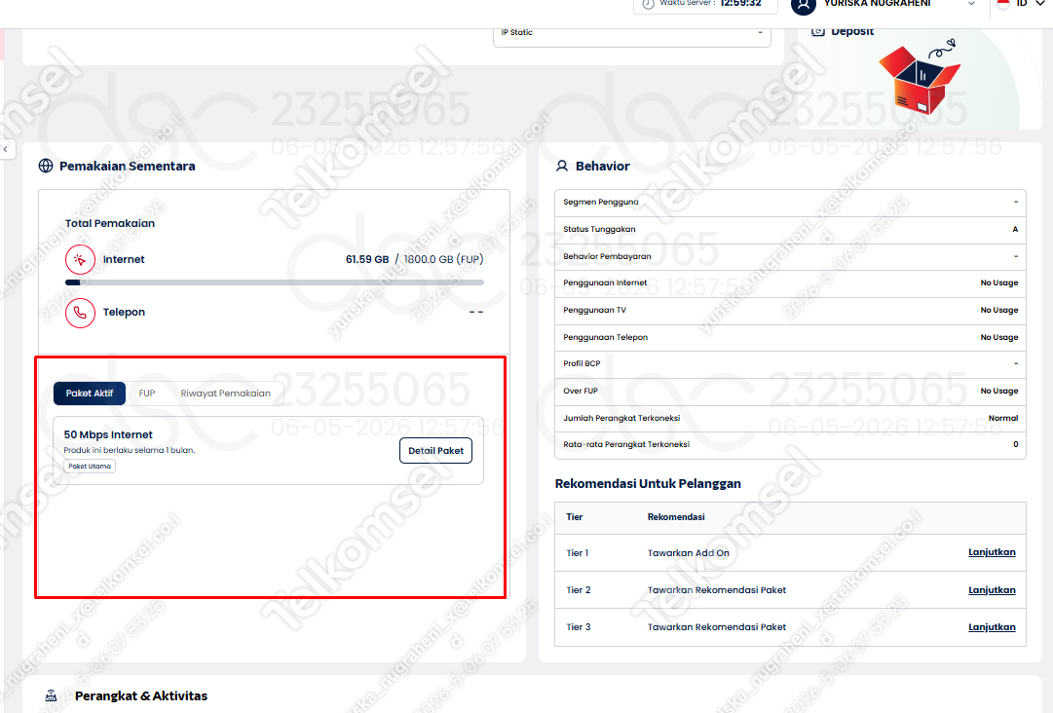Click the Rekomendasi Untuk Pelanggan heading
The image size is (1053, 713).
(648, 483)
